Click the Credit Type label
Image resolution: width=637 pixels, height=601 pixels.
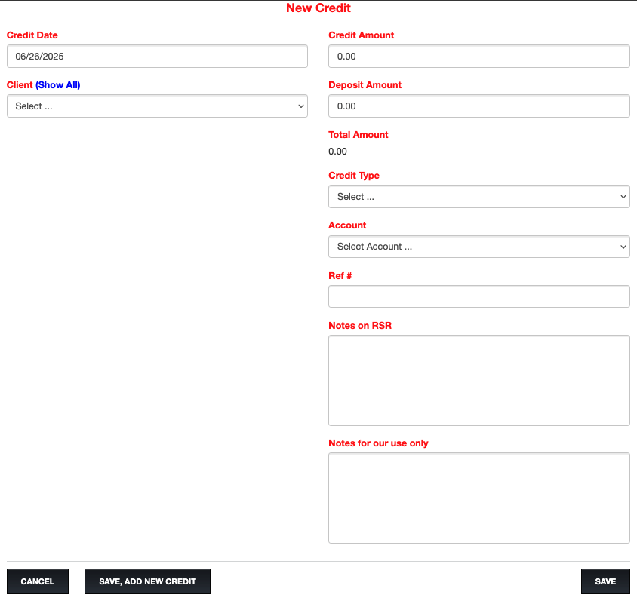354,176
